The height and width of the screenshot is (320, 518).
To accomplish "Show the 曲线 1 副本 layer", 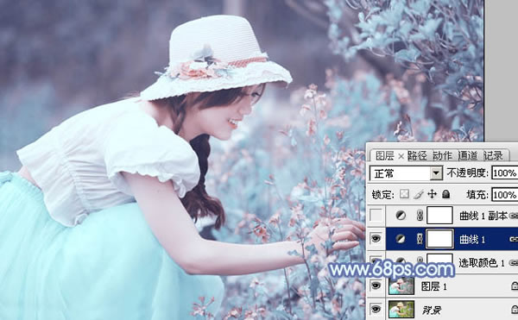I will [376, 216].
